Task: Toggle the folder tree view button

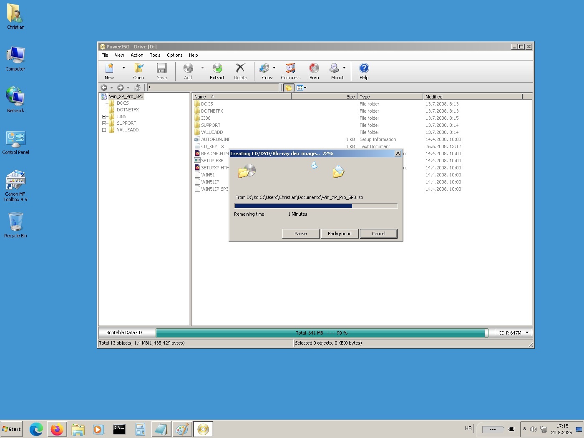Action: [x=288, y=88]
